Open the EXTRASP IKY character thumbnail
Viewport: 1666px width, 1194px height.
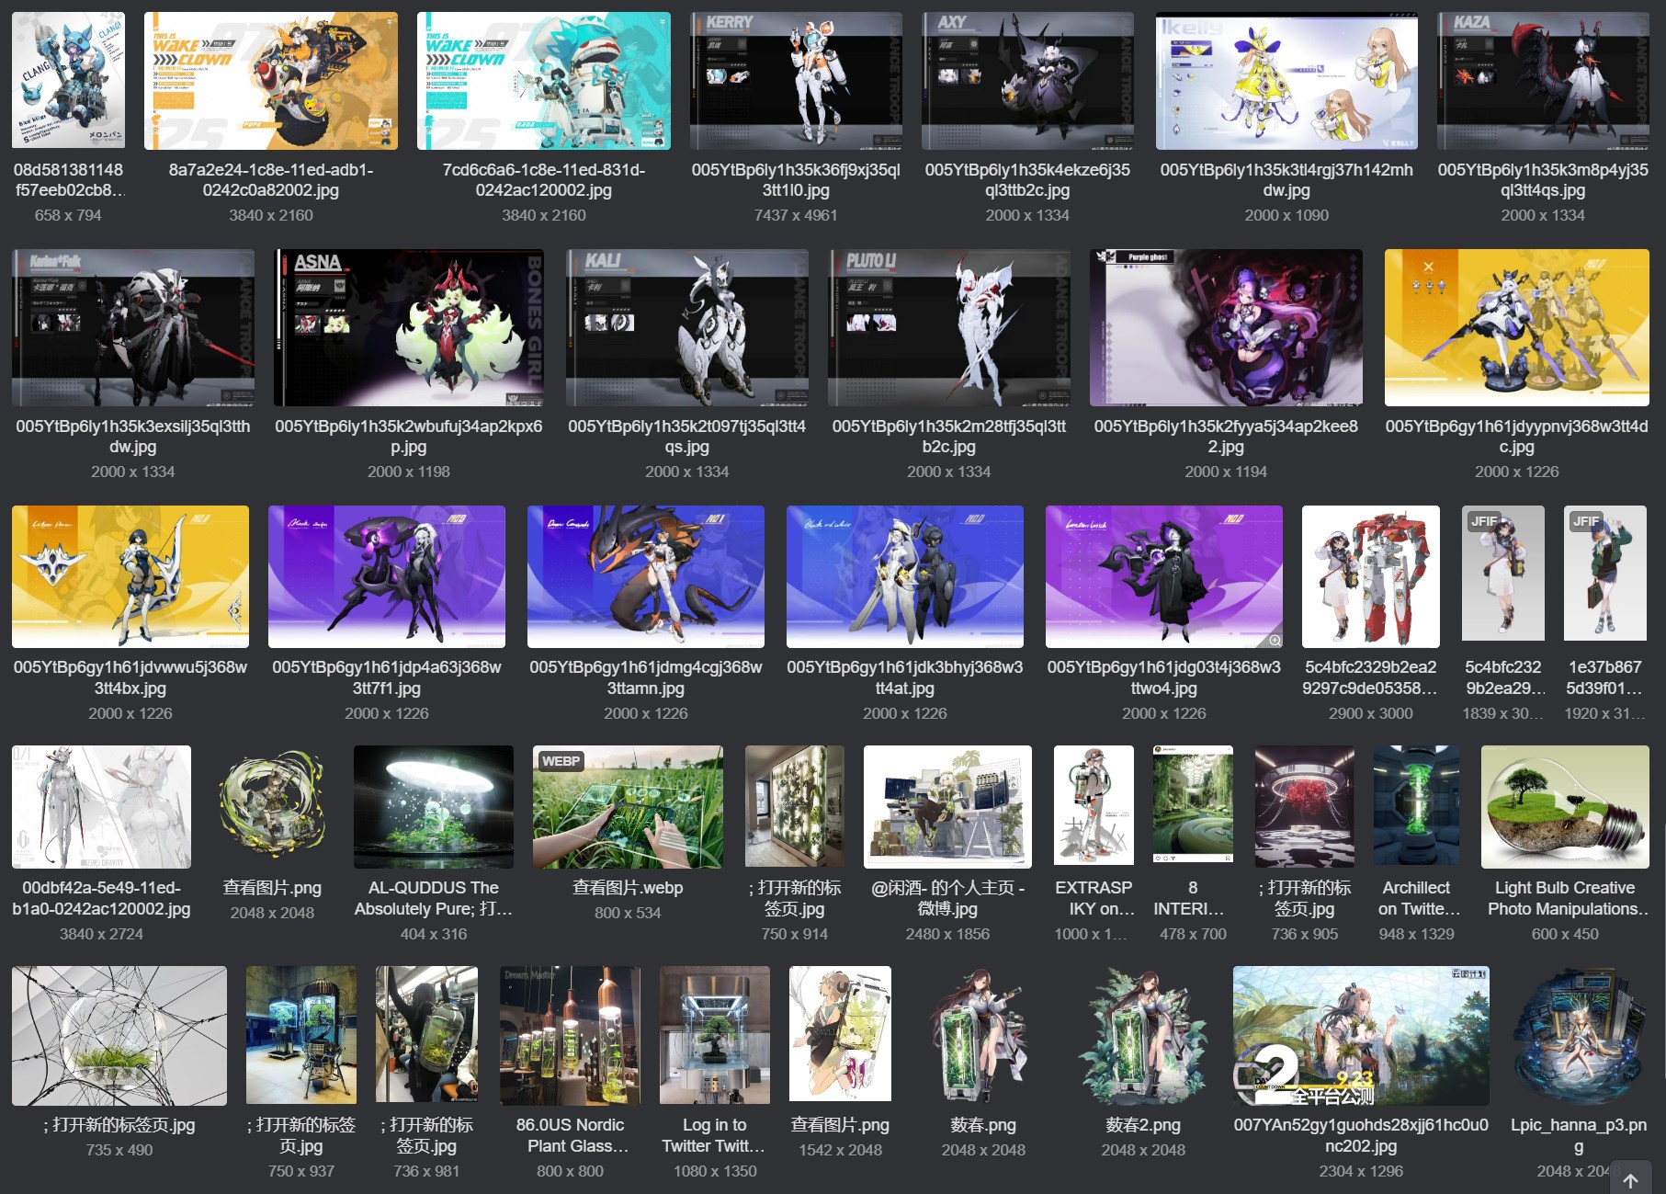pos(1094,807)
